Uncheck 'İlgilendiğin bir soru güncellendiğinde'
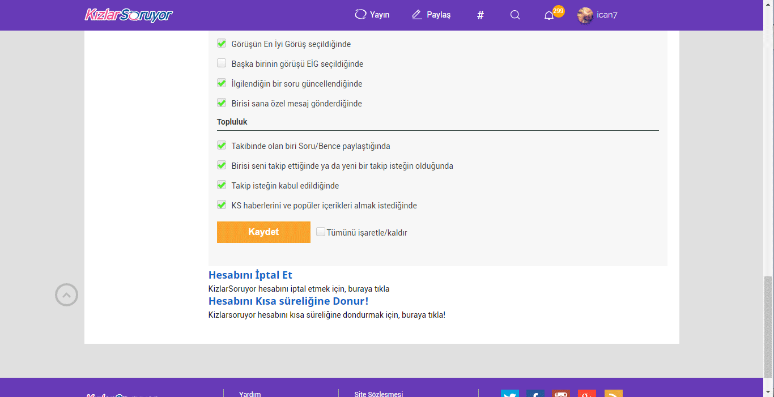The image size is (774, 397). 222,83
